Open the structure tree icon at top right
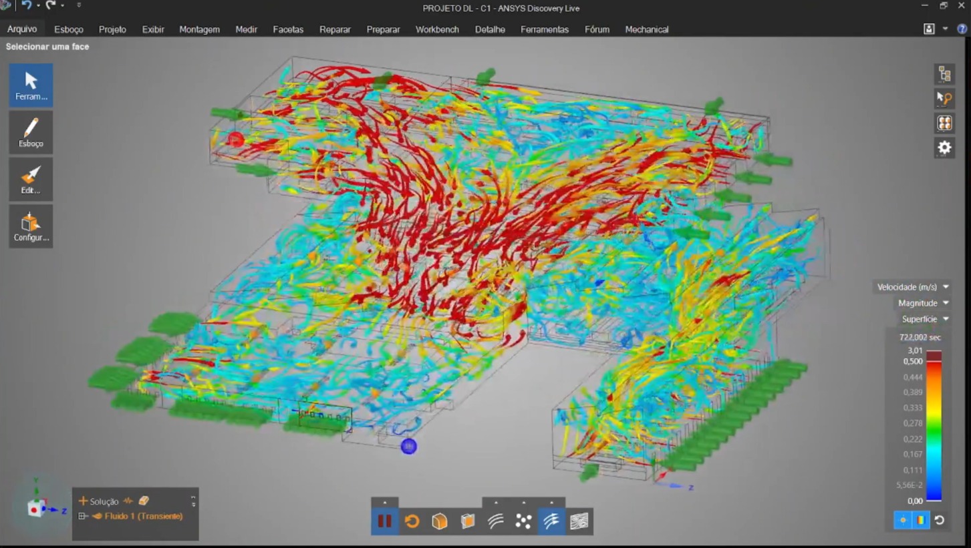This screenshot has height=548, width=971. (x=944, y=74)
